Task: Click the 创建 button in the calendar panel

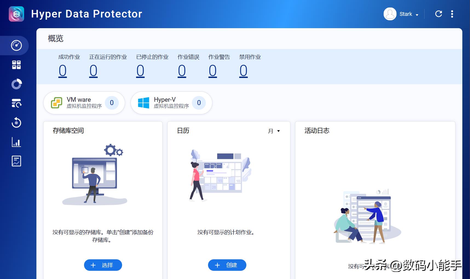Action: [x=227, y=265]
